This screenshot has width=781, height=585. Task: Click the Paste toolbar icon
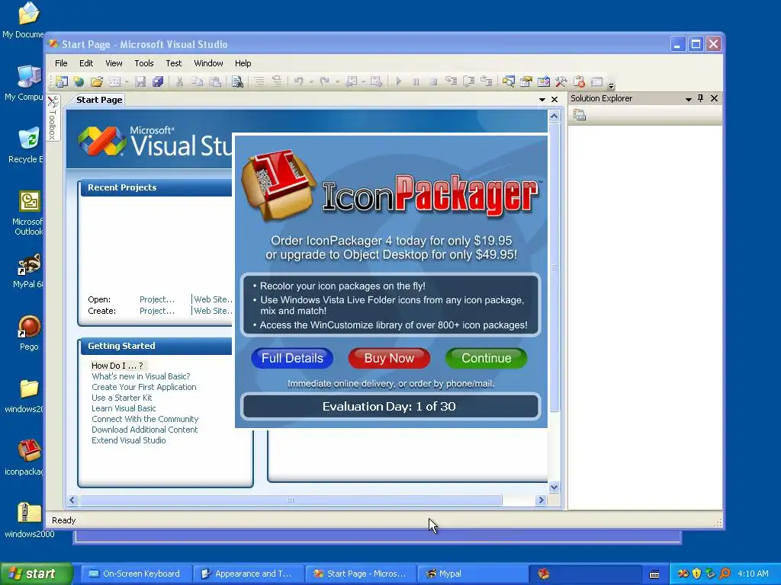pos(215,82)
